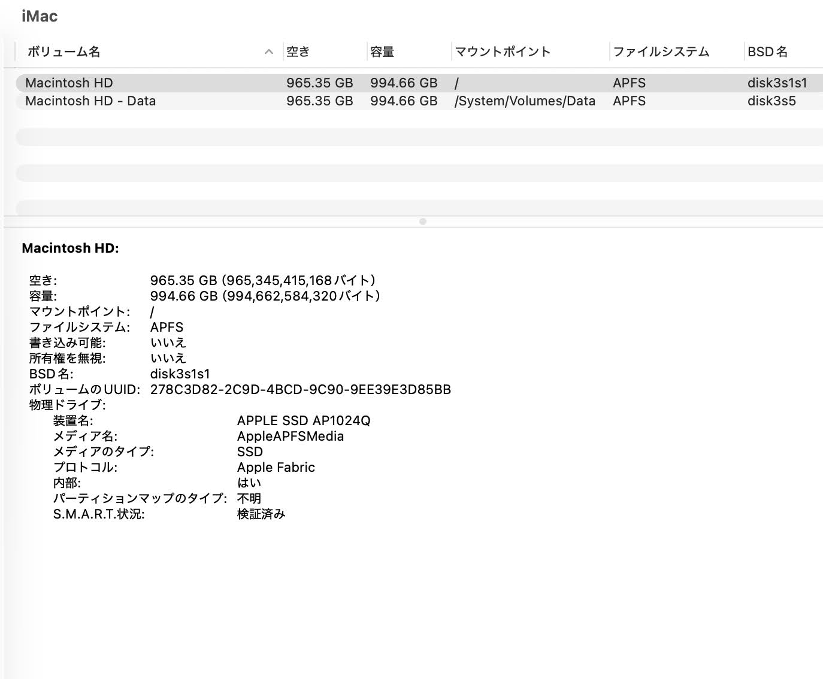Select the Macintosh HD - Data row
This screenshot has height=679, width=823.
tap(419, 101)
